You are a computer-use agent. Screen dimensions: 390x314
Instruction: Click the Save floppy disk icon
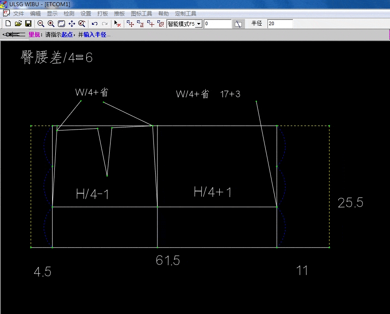coord(28,24)
